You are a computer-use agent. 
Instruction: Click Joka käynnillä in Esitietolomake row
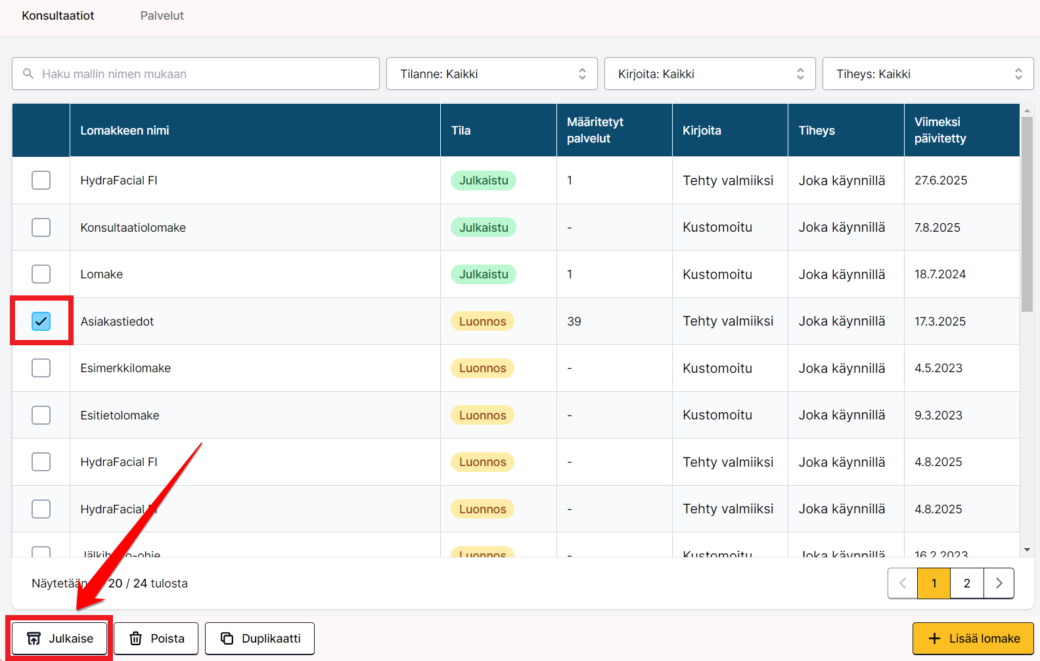pos(842,415)
